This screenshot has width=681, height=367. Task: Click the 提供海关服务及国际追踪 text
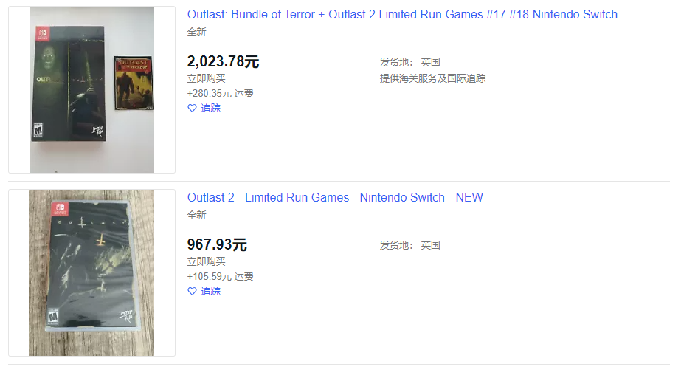coord(432,79)
